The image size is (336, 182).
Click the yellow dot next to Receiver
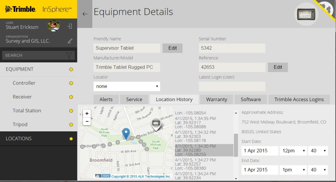[71, 97]
